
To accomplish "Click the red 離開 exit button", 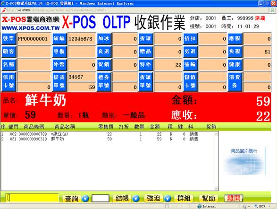I will point(234,198).
